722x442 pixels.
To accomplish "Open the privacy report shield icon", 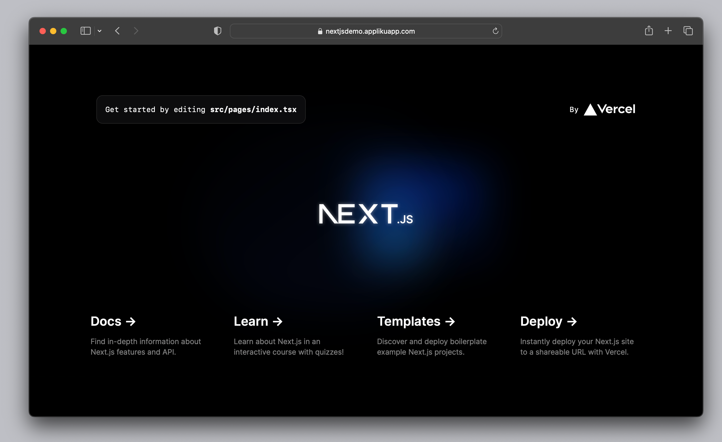I will [x=217, y=31].
